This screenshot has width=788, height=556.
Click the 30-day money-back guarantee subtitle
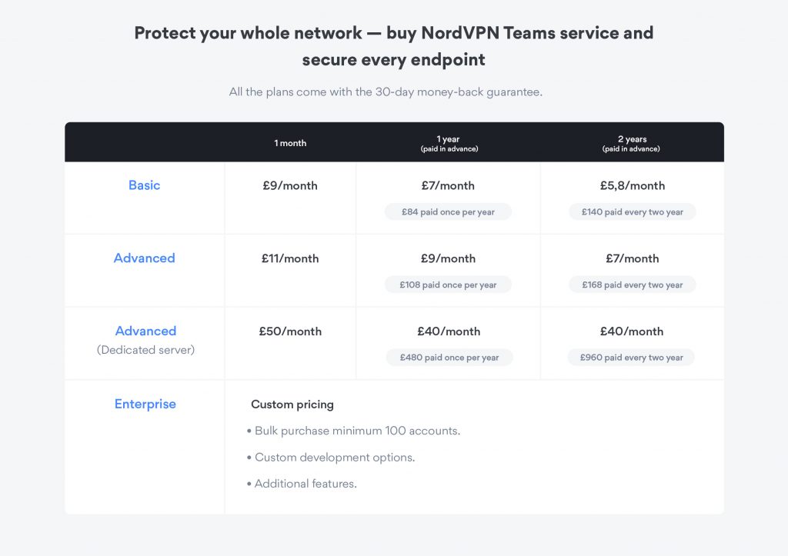386,92
